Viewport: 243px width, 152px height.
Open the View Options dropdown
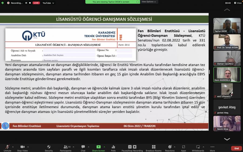tap(148, 2)
